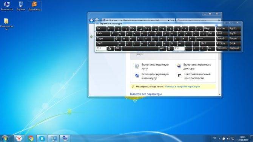Toggle the left Shift key
Screen dimensions: 253x142
tap(106, 43)
